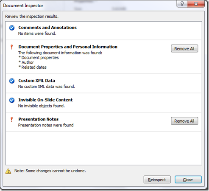Click the Reinspect button
The image size is (209, 191).
(x=157, y=180)
